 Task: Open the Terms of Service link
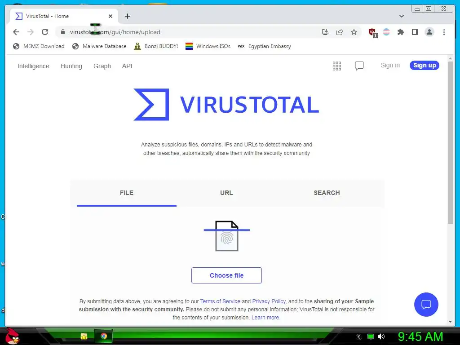(x=220, y=301)
